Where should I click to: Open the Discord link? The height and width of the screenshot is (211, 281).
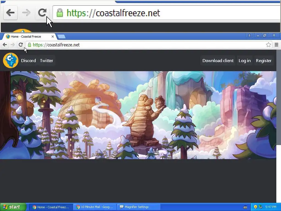point(29,61)
